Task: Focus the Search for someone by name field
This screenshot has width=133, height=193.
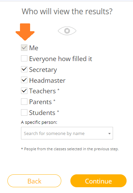Action: 67,133
